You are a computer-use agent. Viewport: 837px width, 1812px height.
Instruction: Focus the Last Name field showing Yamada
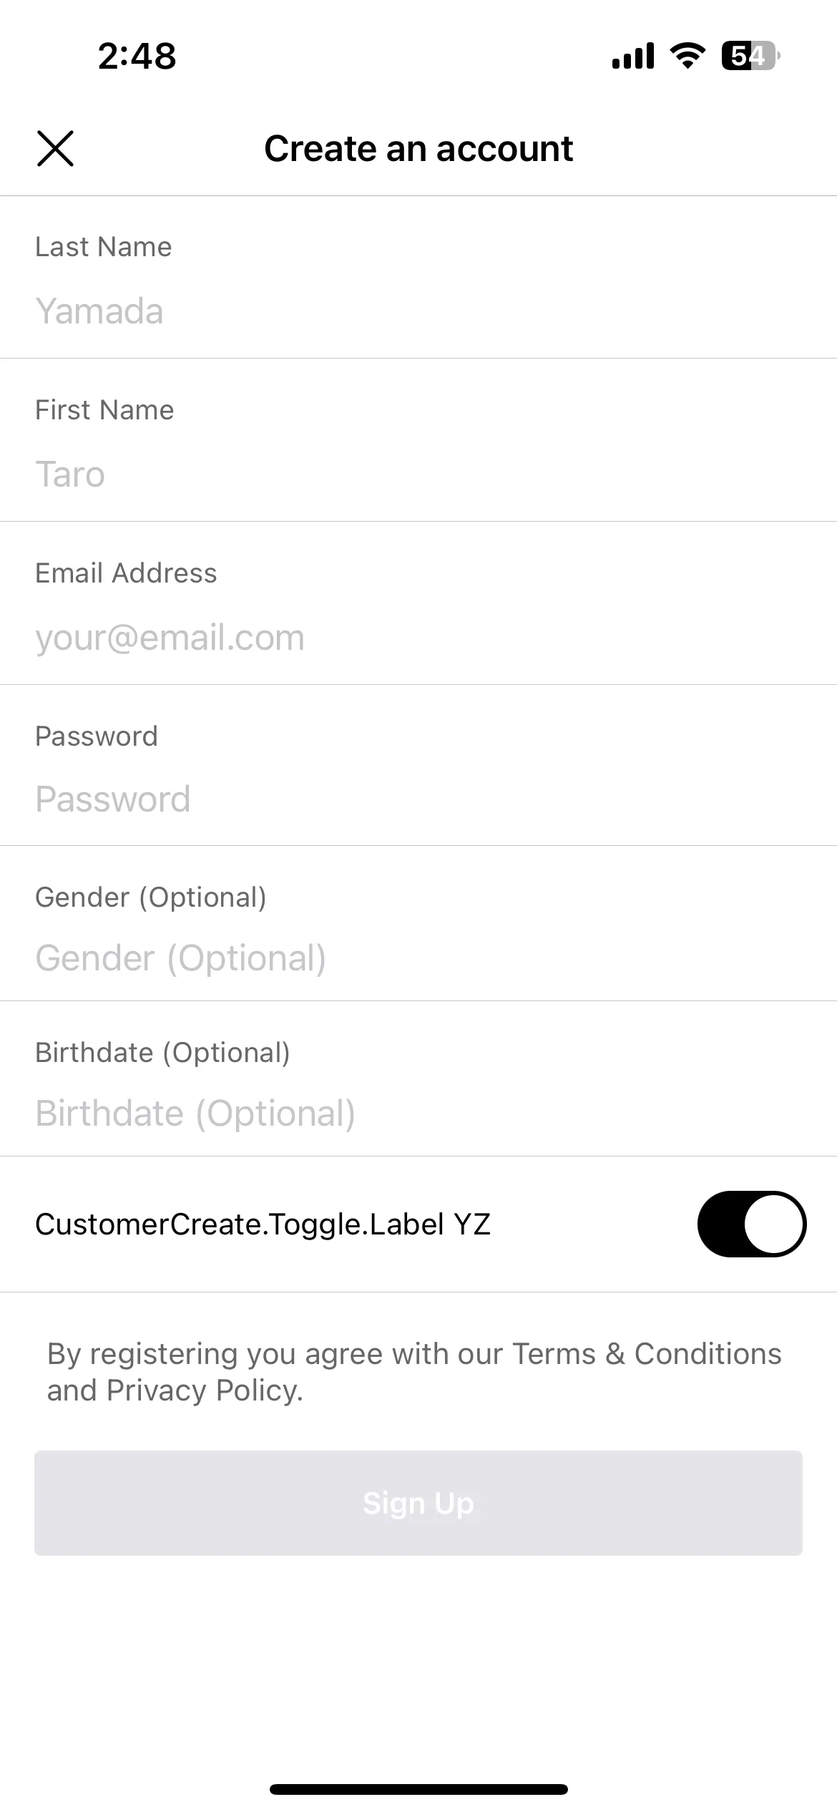[418, 311]
